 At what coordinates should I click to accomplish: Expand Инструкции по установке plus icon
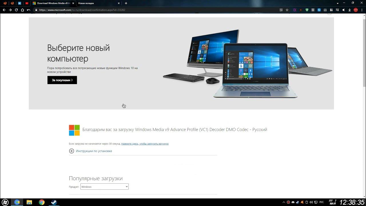[x=71, y=151]
